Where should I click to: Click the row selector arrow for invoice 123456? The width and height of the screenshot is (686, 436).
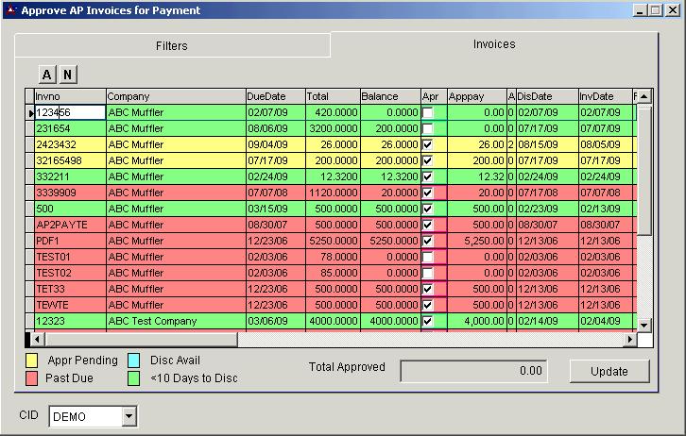[30, 112]
